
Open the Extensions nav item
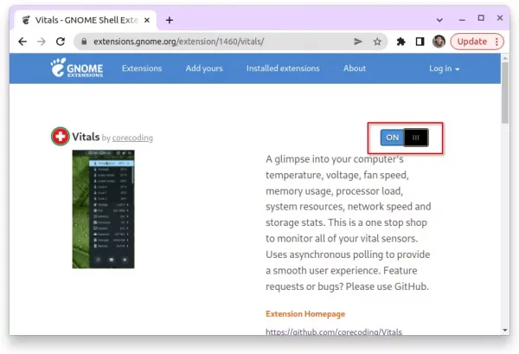click(142, 68)
